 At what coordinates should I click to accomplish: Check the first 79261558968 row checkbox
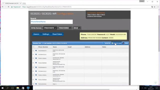tap(33, 63)
